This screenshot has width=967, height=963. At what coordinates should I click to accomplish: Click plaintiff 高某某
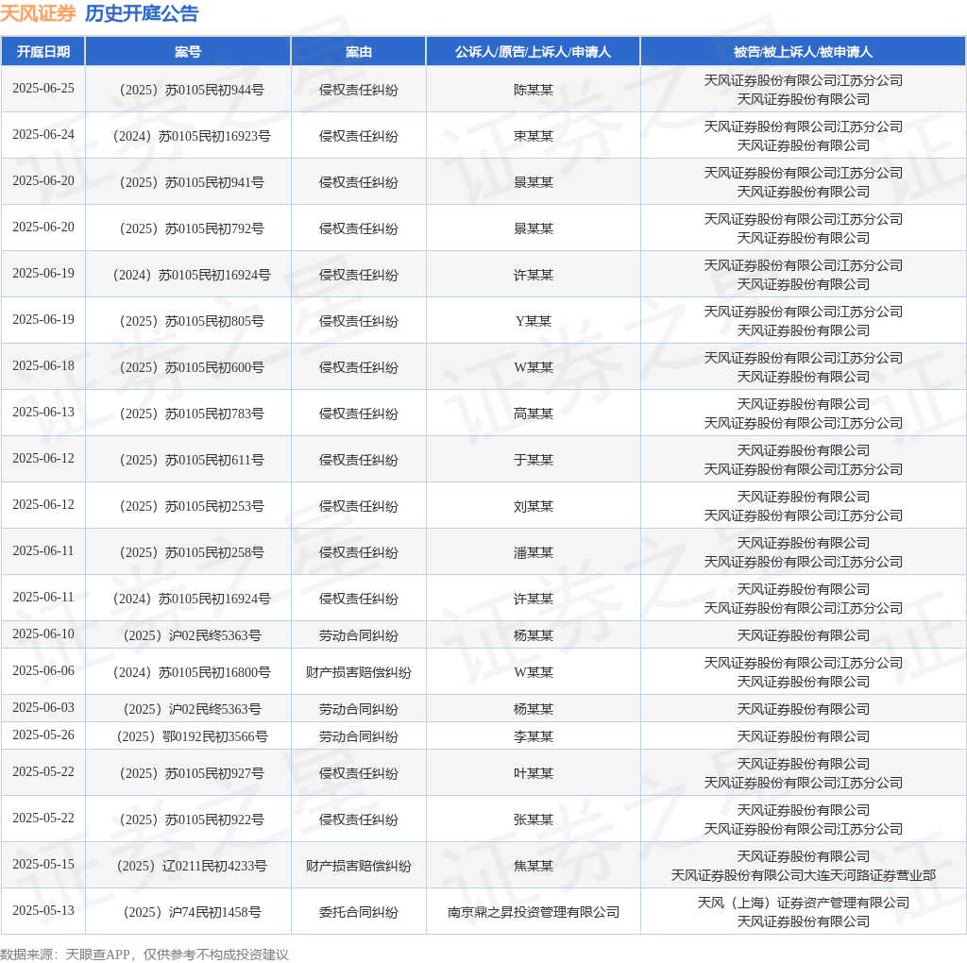click(534, 414)
